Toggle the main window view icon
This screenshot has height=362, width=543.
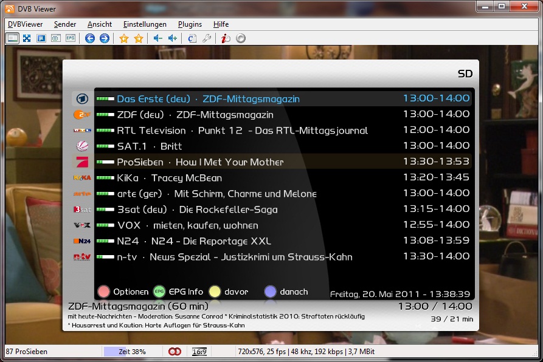pyautogui.click(x=13, y=38)
